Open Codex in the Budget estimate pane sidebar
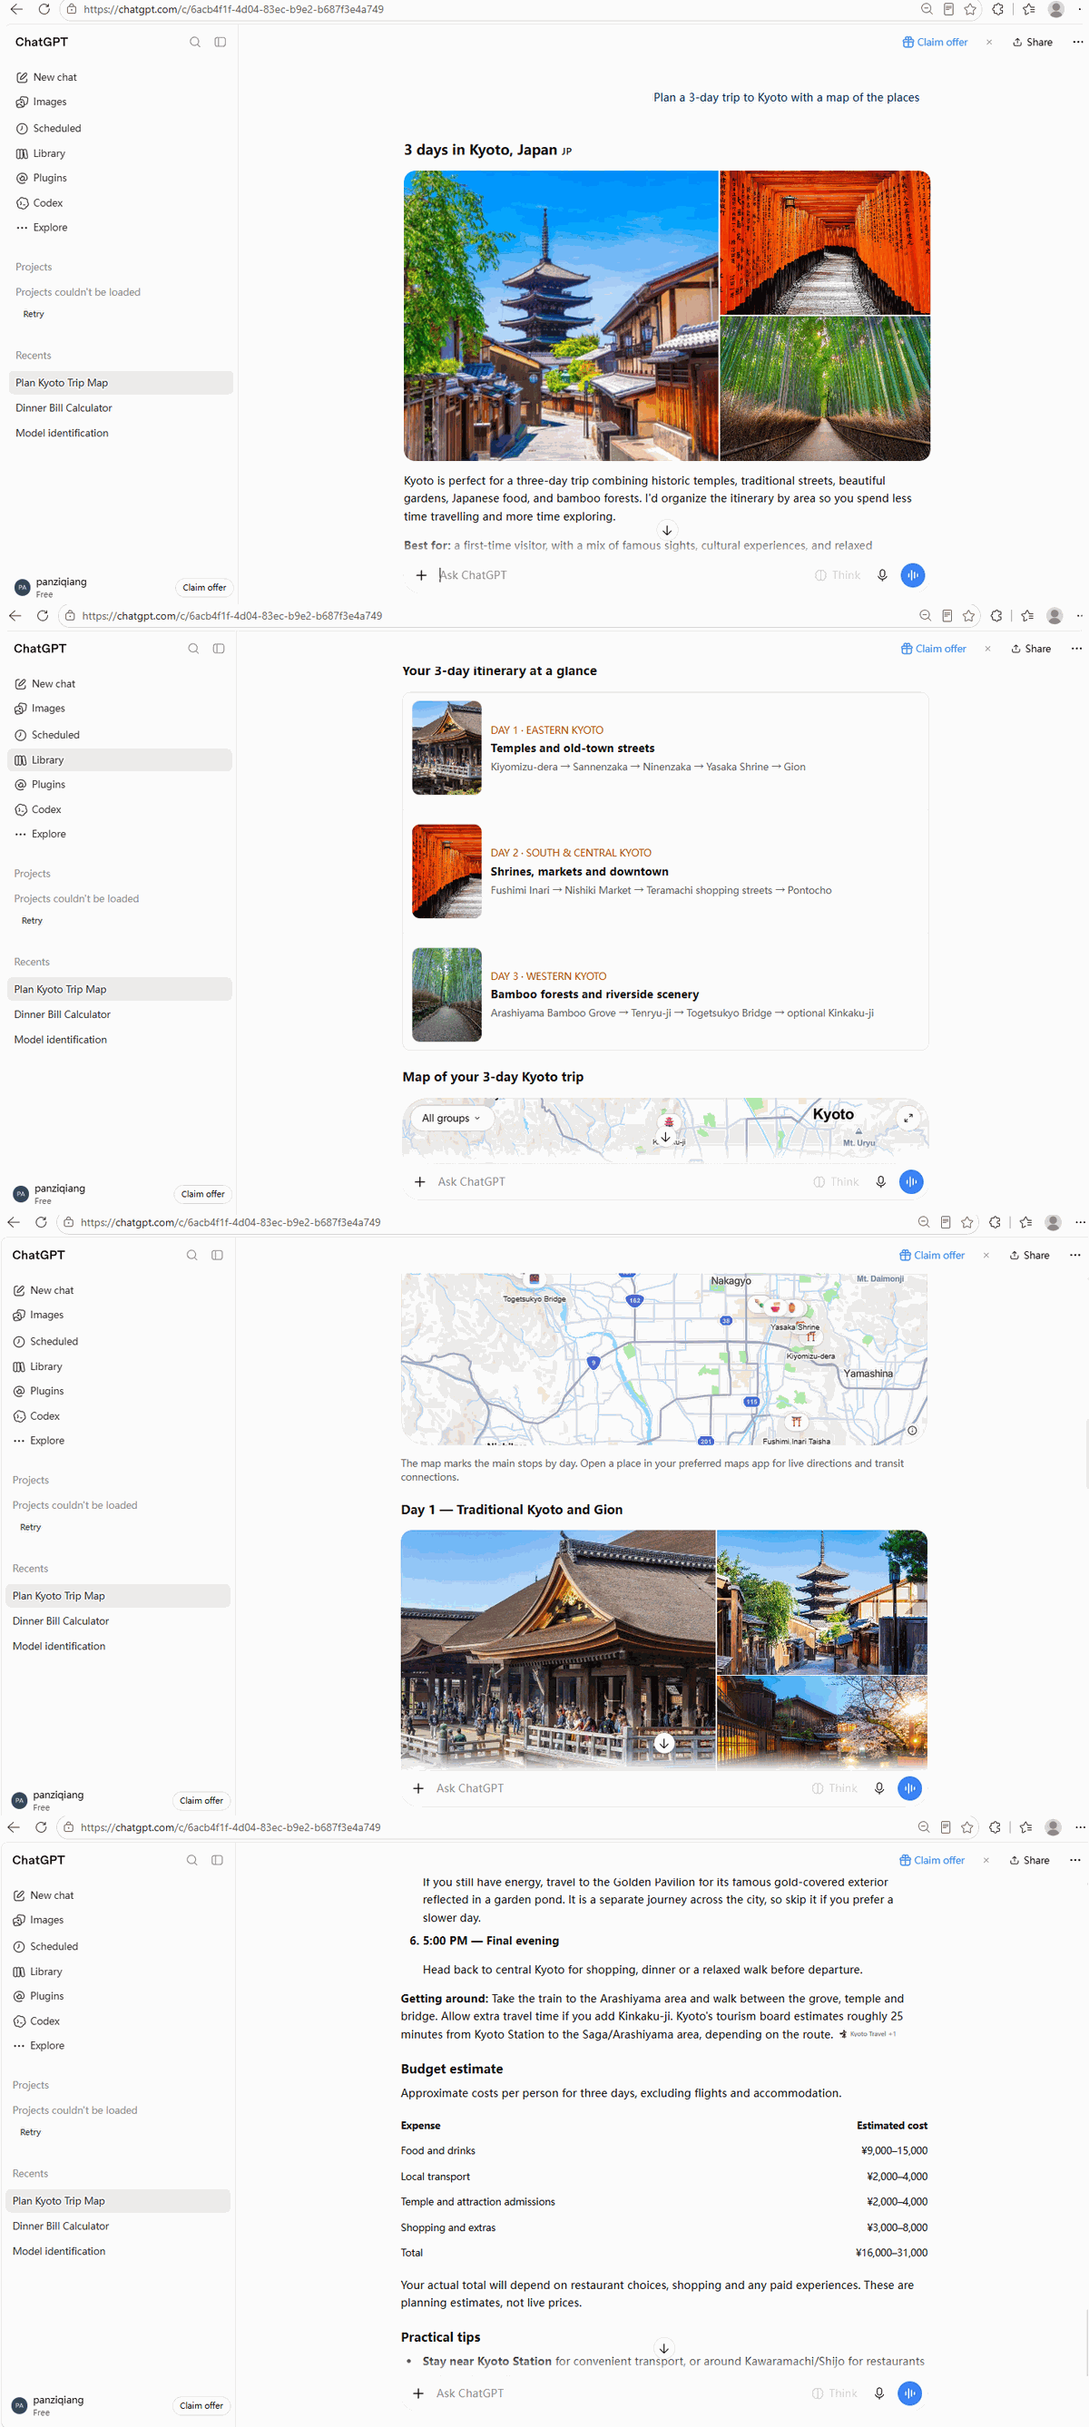1089x2427 pixels. pos(44,2021)
